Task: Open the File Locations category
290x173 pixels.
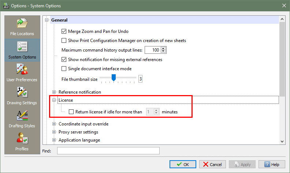Action: pos(22,27)
